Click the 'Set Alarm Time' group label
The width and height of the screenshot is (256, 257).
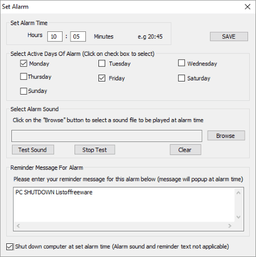click(x=29, y=23)
